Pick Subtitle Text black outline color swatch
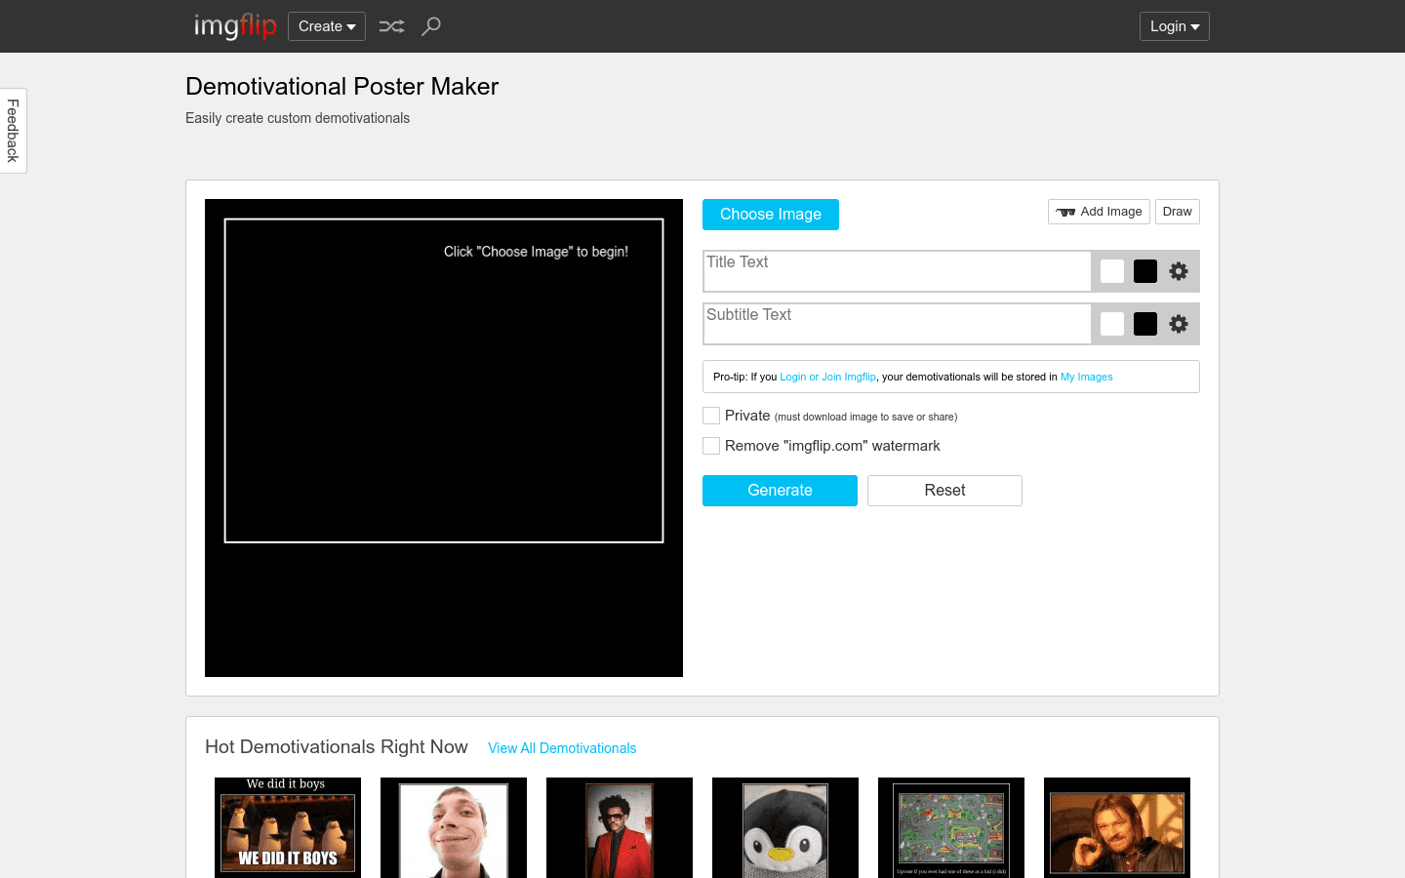This screenshot has width=1405, height=878. click(1145, 324)
